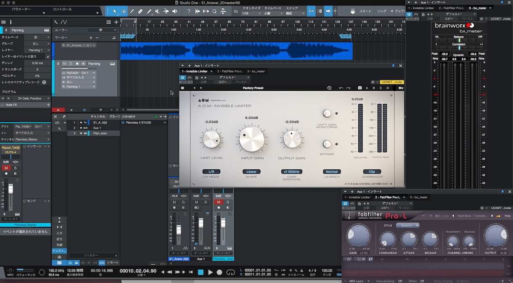This screenshot has width=513, height=283.
Task: Click the IQ input quantize icon
Action: (x=235, y=11)
